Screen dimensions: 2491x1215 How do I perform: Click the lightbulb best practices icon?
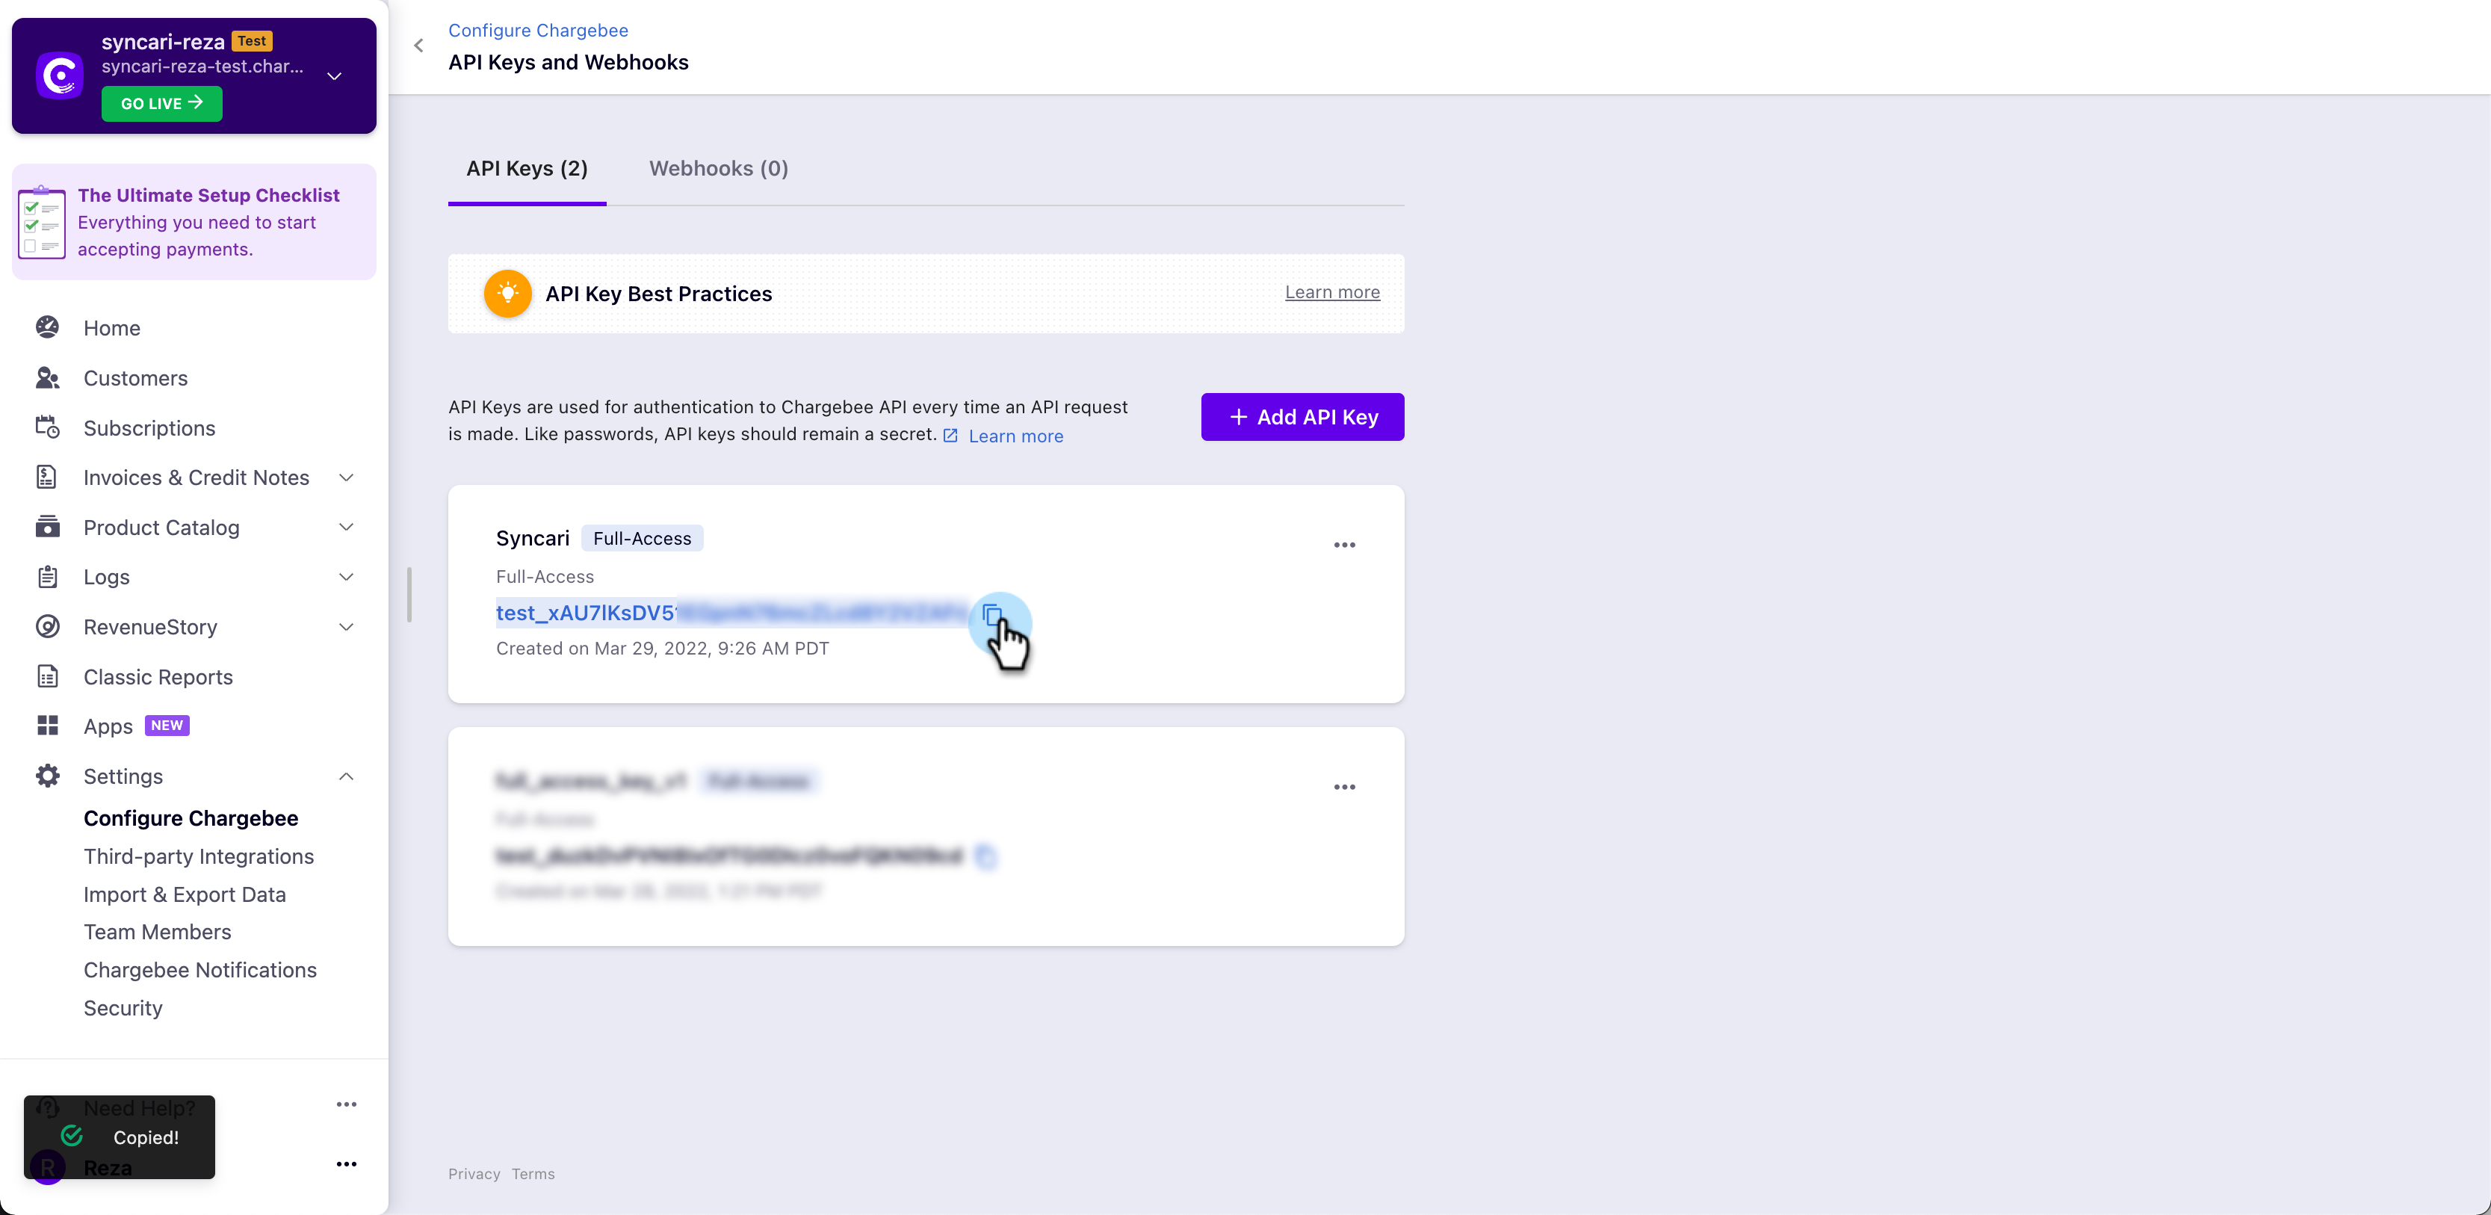(x=507, y=293)
